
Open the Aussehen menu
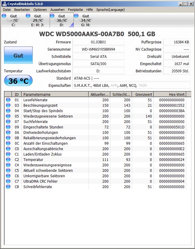click(x=57, y=10)
